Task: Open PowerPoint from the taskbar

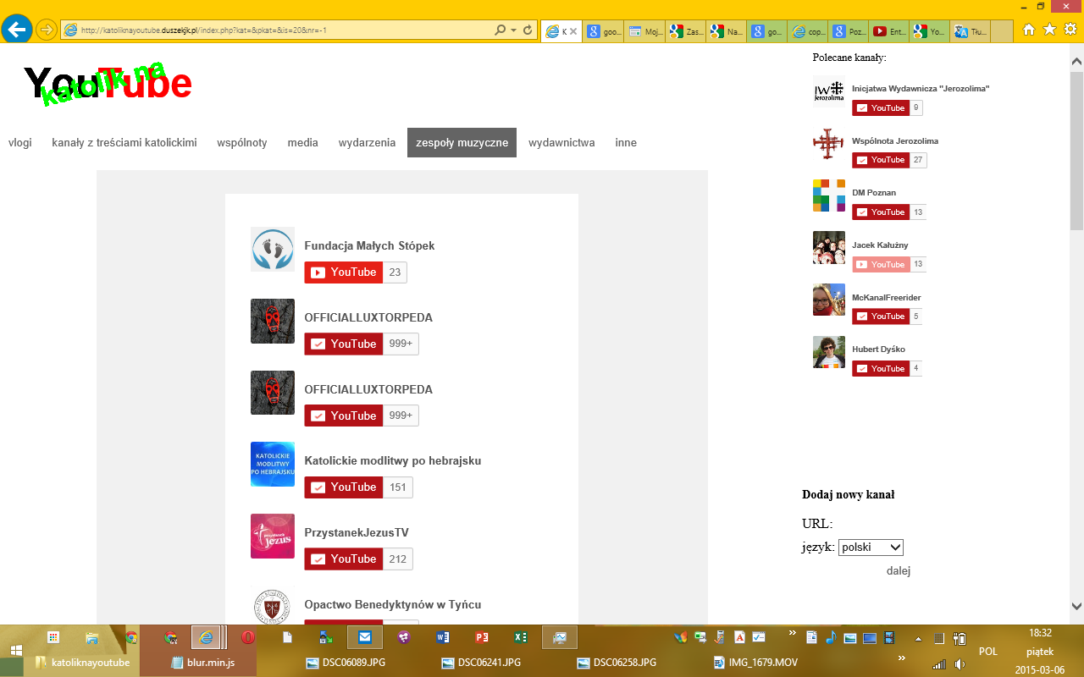Action: (482, 637)
